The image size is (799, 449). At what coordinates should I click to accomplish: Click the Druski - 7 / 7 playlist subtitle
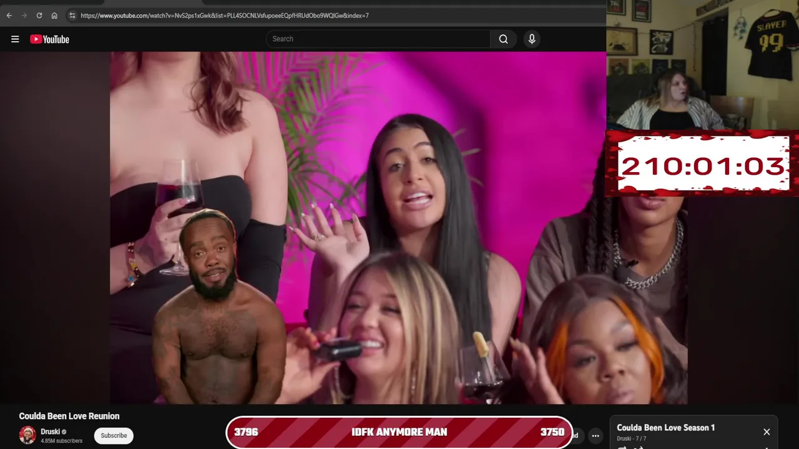(x=632, y=439)
